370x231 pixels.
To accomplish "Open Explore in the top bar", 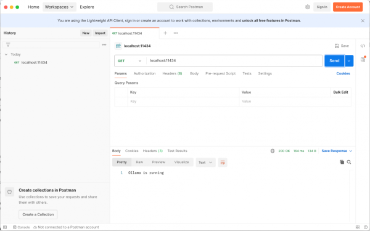I will coord(87,7).
